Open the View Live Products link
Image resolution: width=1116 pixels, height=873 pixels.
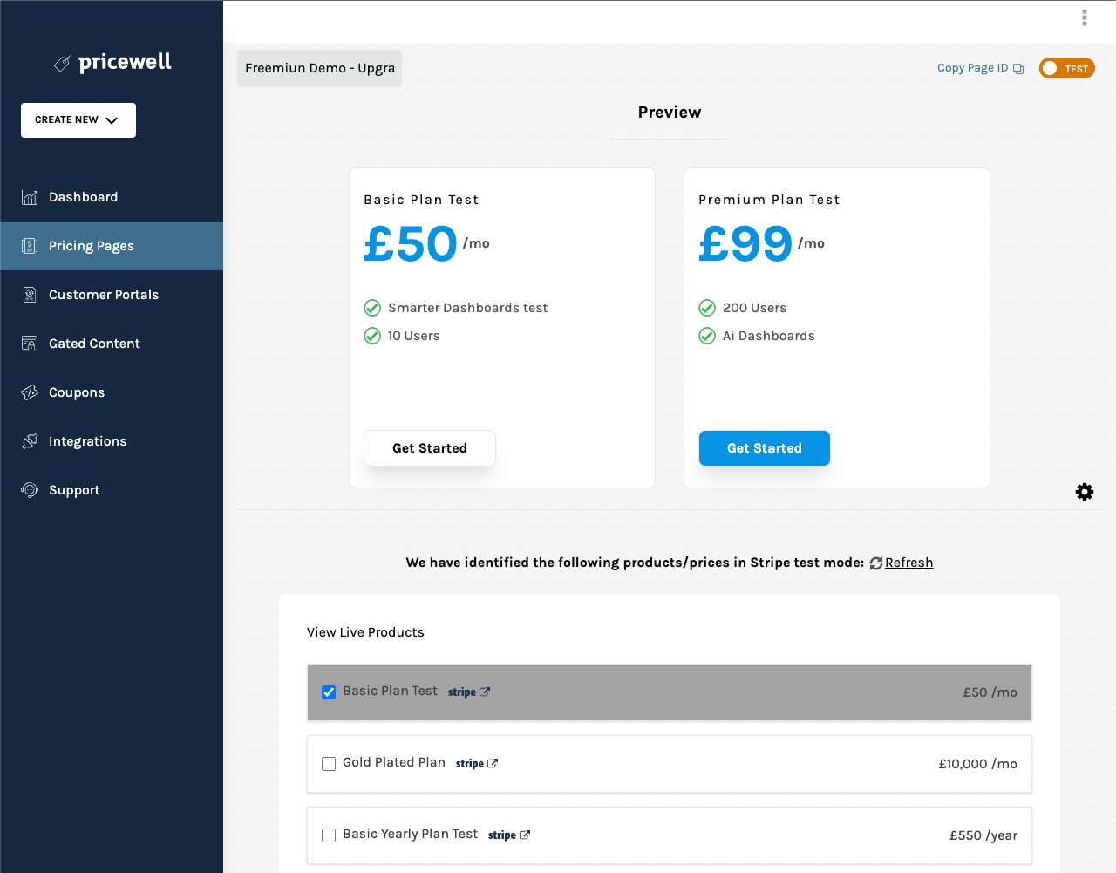coord(365,631)
